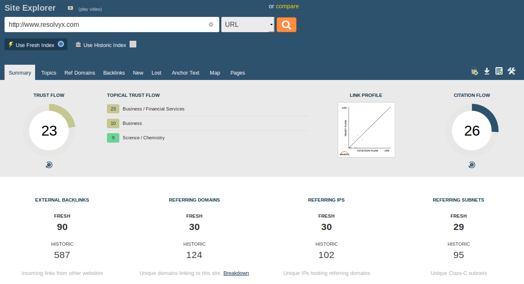
Task: Click the bank building Historic Index icon
Action: (x=78, y=45)
